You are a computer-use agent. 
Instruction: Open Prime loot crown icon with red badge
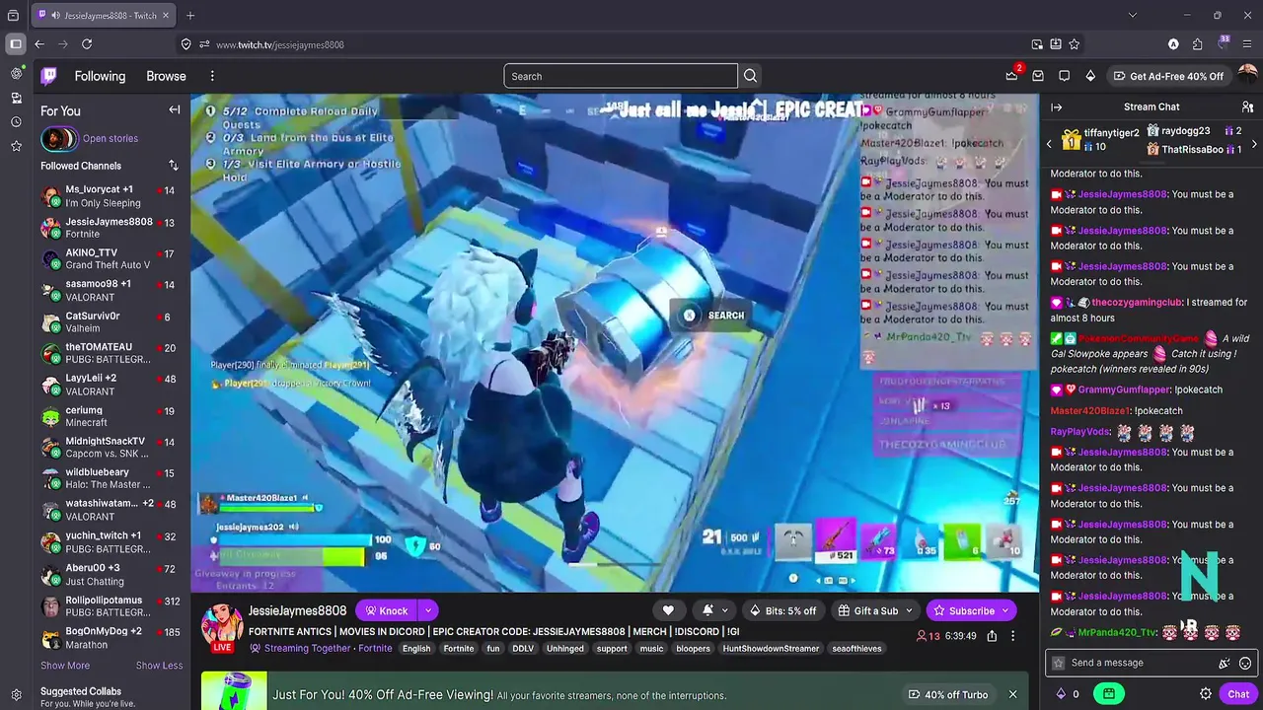tap(1012, 76)
